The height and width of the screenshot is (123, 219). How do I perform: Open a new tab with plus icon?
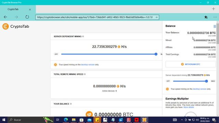click(x=214, y=9)
